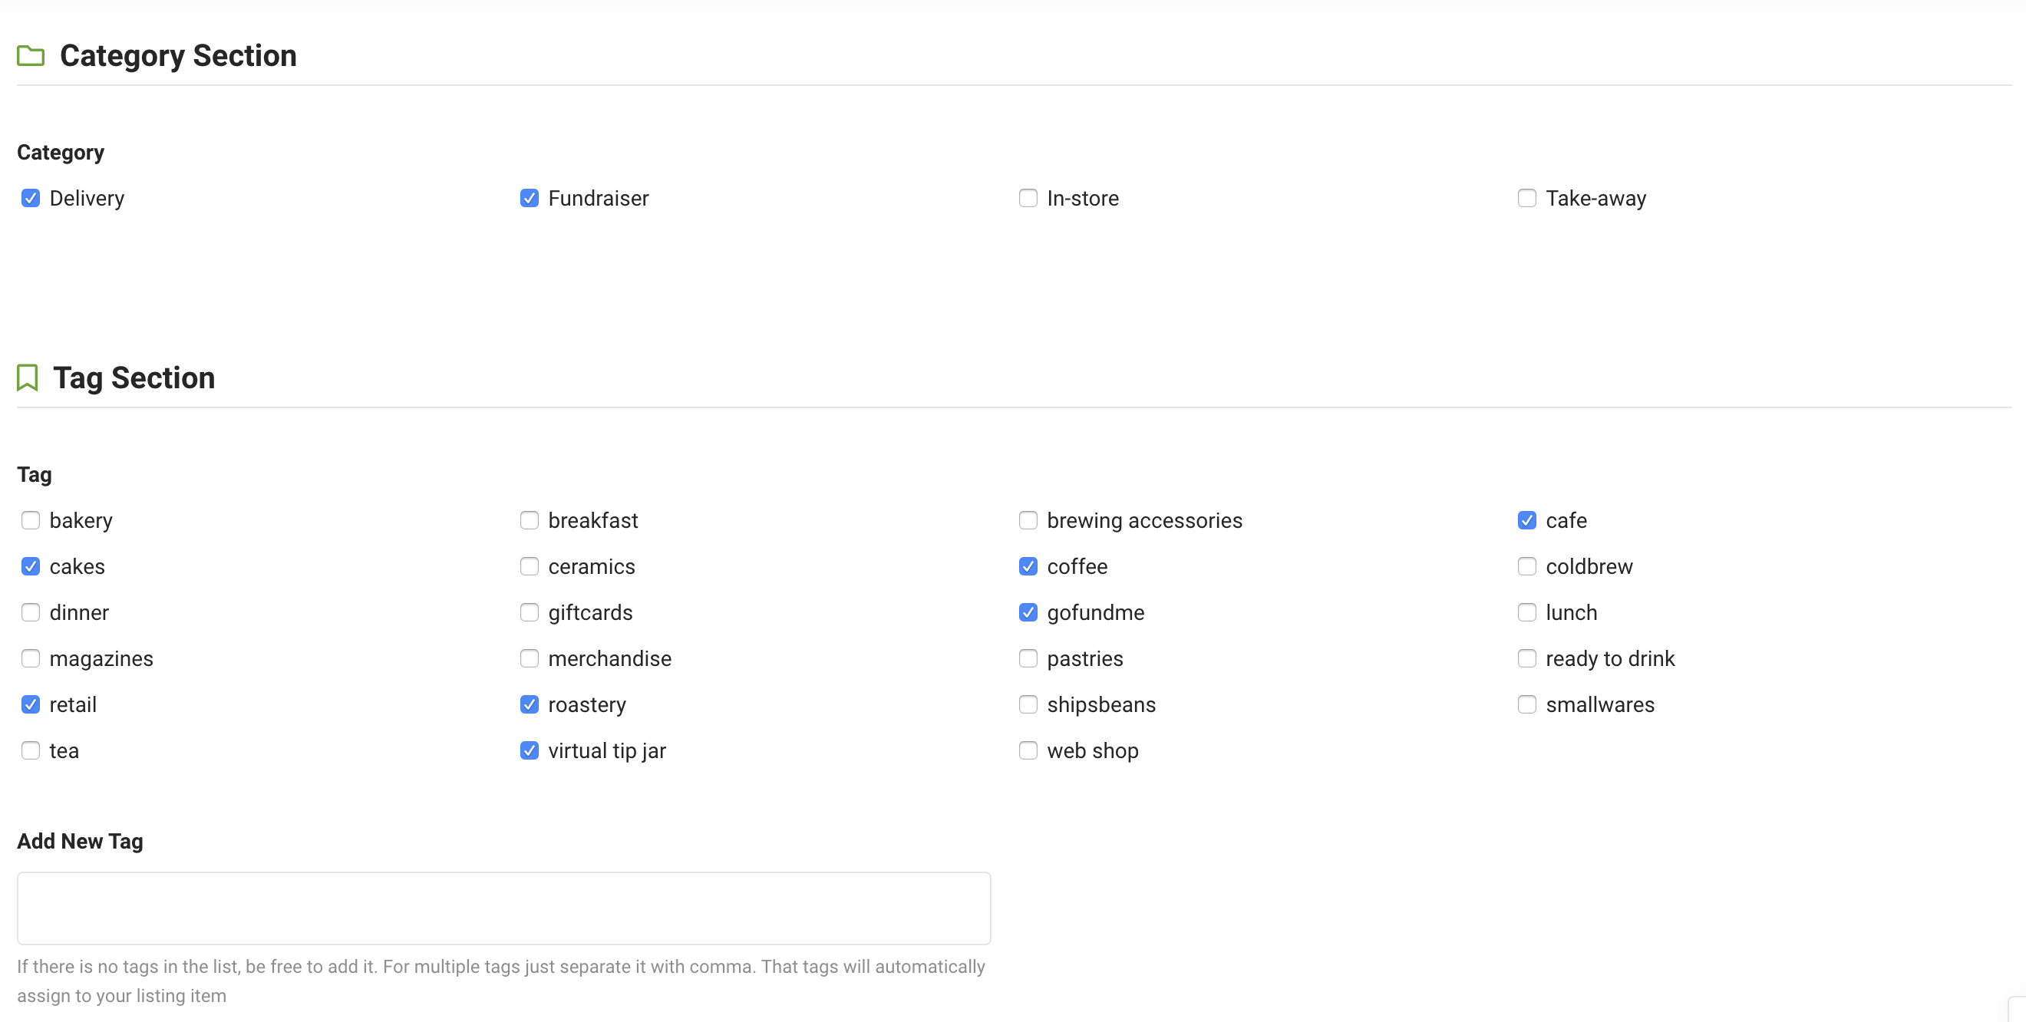Untick the cafe tag checkbox
This screenshot has width=2026, height=1022.
tap(1526, 520)
